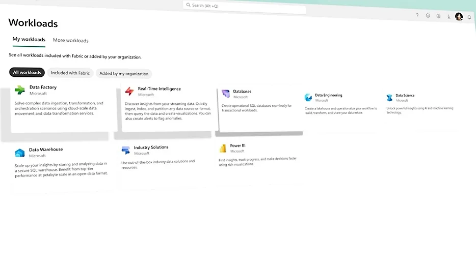Click the Databases workload icon
Image resolution: width=476 pixels, height=267 pixels.
226,94
